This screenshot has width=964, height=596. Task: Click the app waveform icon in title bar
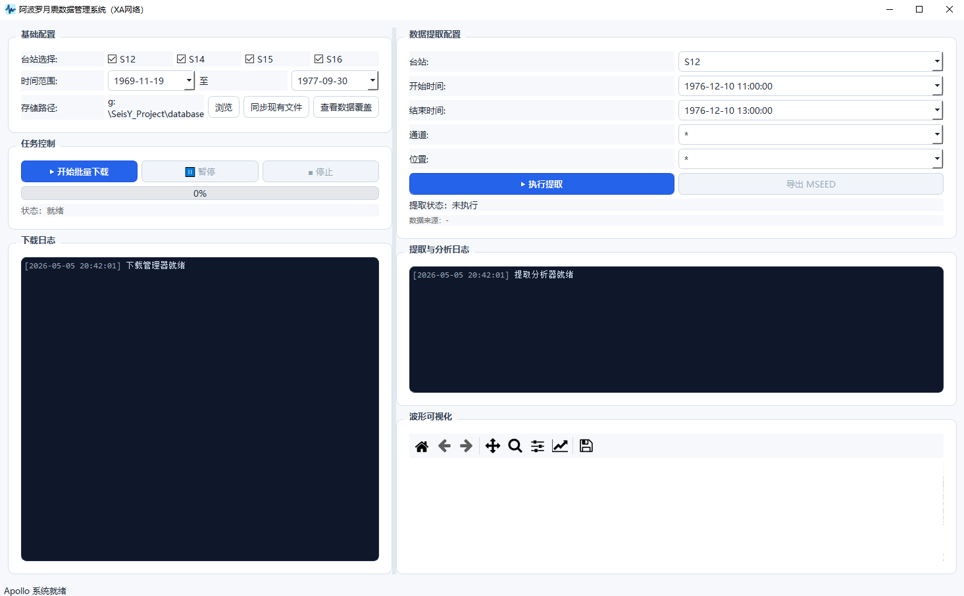pos(10,9)
